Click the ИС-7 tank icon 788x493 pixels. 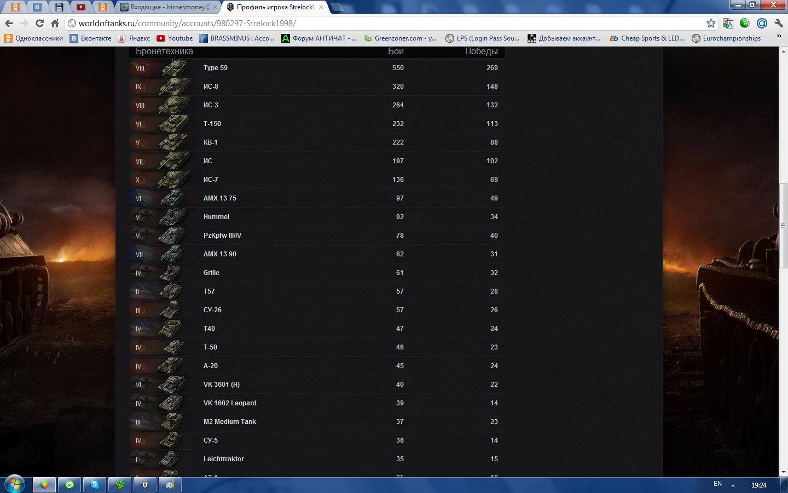tap(174, 180)
